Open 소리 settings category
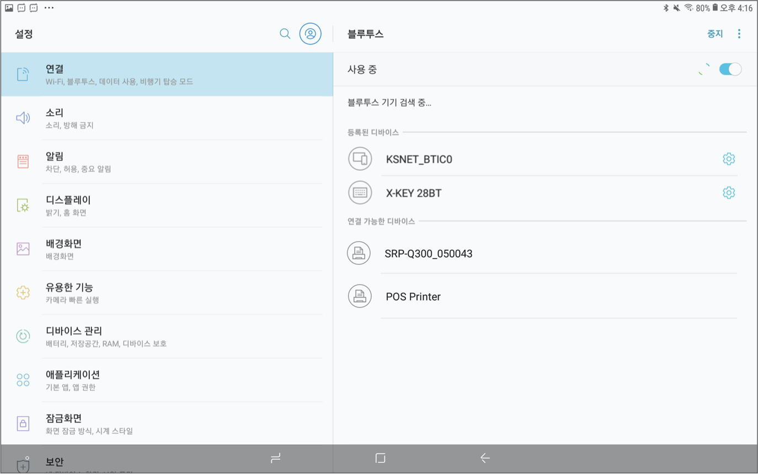 point(167,118)
